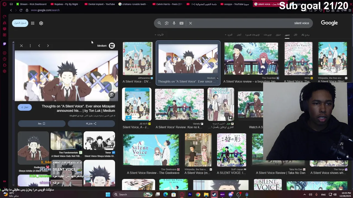Screen dimensions: 353x198
Task: Open The Geekwave A Silent Voice review thumbnail
Action: tap(151, 150)
